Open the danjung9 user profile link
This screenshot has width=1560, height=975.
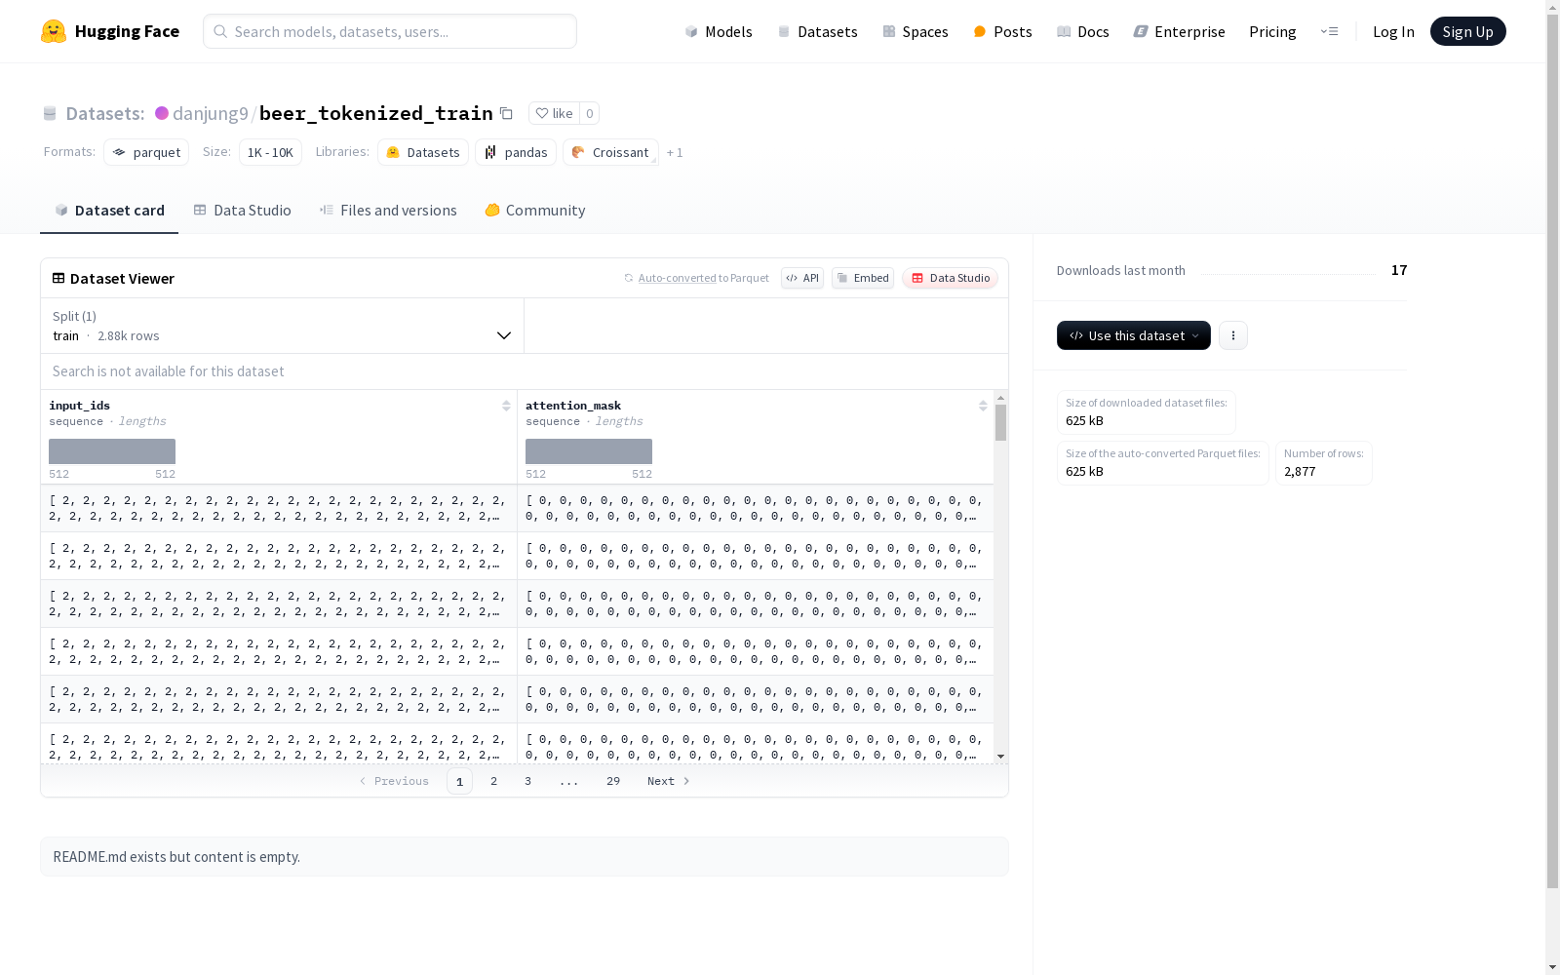pyautogui.click(x=211, y=113)
